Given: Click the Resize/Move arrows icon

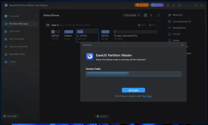Looking at the screenshot, I should coord(170,28).
